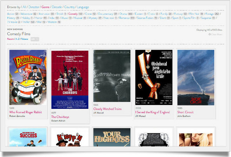The image size is (231, 157).
Task: Filter by the Drama genre
Action: [x=123, y=14]
